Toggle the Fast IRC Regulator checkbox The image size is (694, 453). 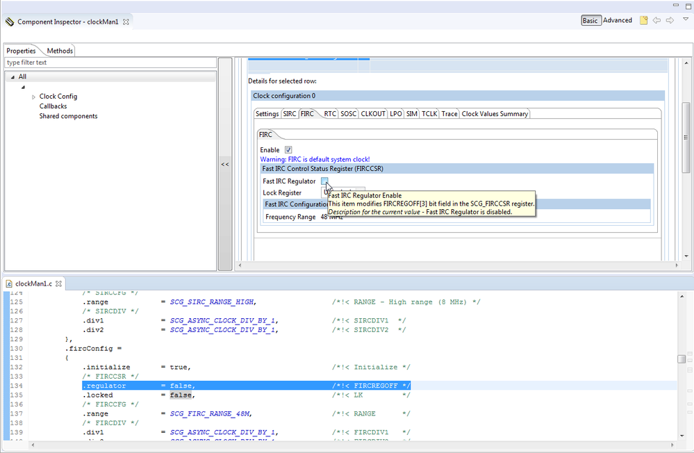point(324,181)
